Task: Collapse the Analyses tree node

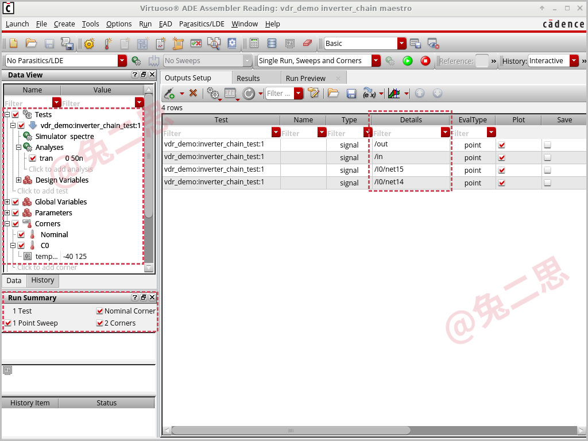Action: [18, 148]
